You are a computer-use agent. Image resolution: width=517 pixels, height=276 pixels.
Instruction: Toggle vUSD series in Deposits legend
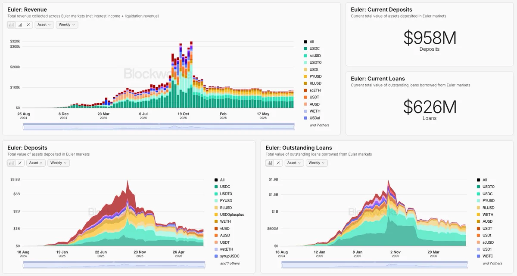coord(222,228)
